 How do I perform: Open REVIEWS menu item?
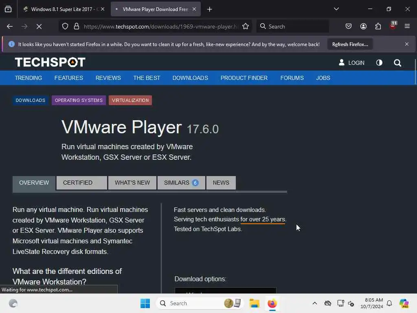(x=108, y=78)
